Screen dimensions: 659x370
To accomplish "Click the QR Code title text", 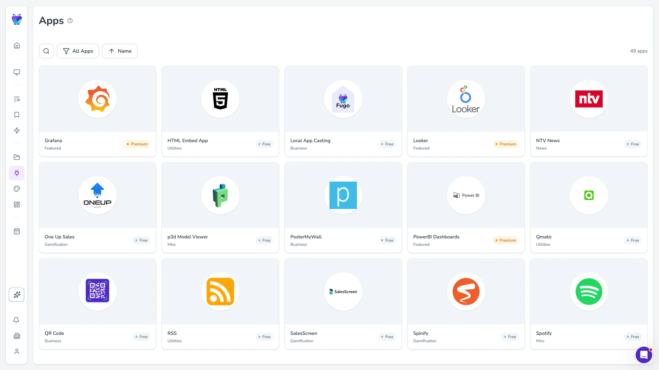I will pos(54,333).
